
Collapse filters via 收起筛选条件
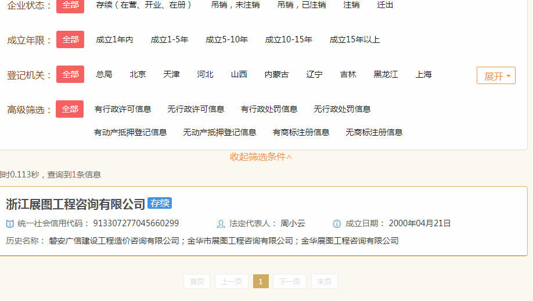pos(261,157)
